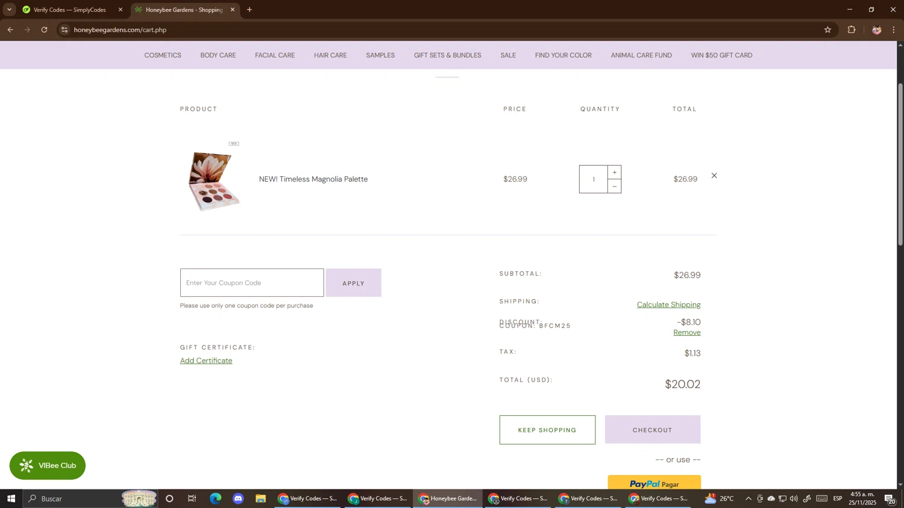Apply the coupon code

pyautogui.click(x=353, y=283)
